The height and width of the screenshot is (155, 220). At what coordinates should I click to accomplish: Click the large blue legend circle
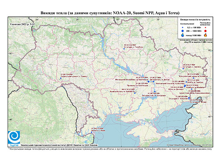click(x=182, y=31)
